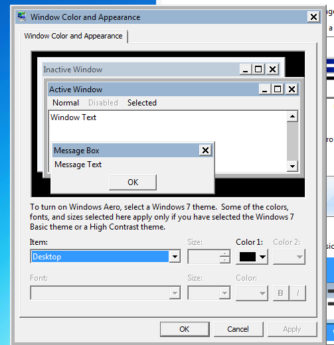334x345 pixels.
Task: Click Inactive Window maximize icon in preview
Action: [x=258, y=70]
